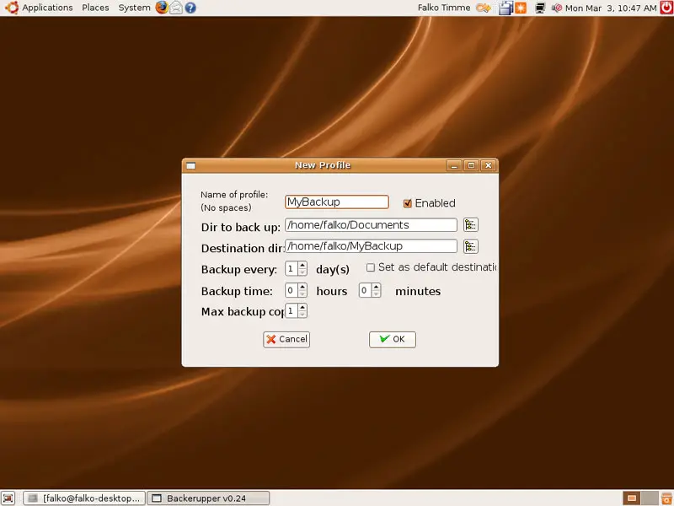The height and width of the screenshot is (506, 674).
Task: Open the network monitor tray icon
Action: [540, 8]
